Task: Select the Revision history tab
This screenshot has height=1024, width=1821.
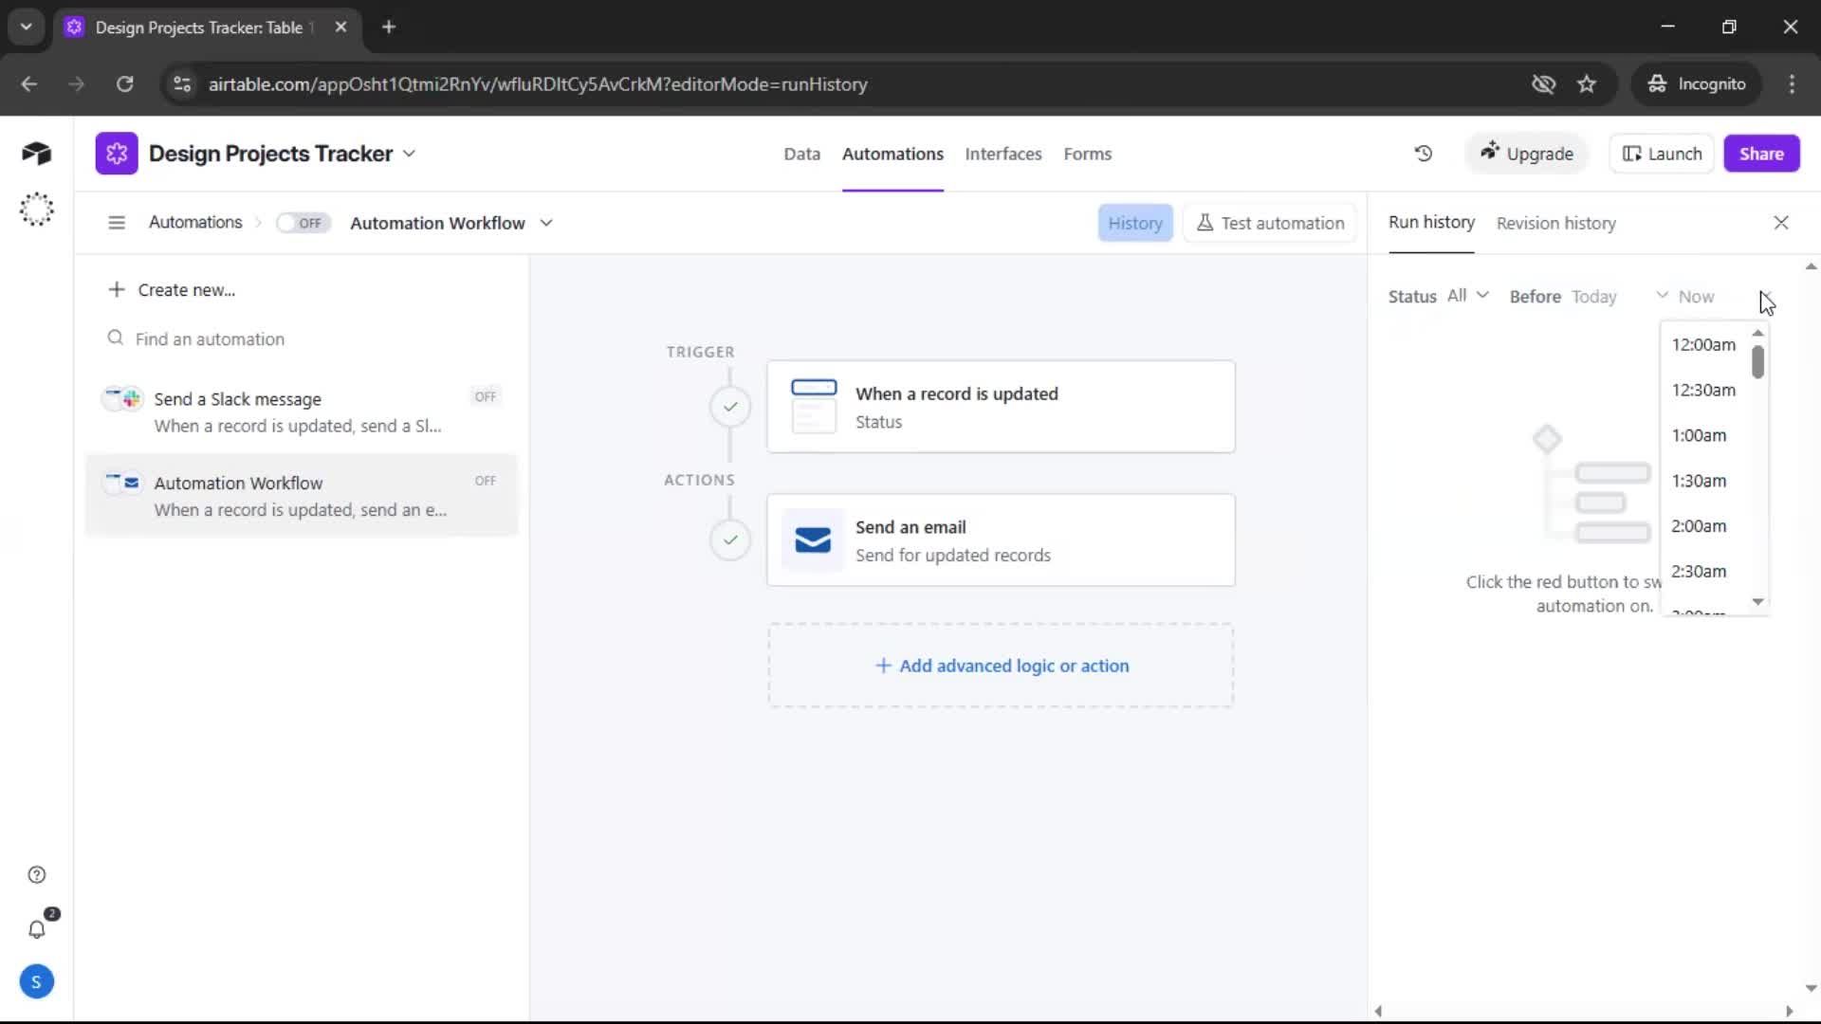Action: point(1555,223)
